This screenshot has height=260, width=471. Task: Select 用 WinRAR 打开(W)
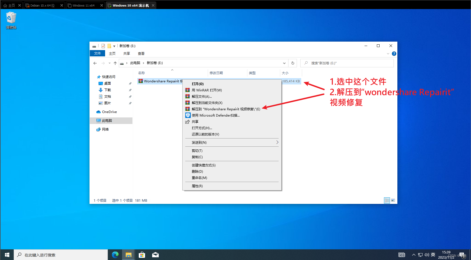(232, 90)
